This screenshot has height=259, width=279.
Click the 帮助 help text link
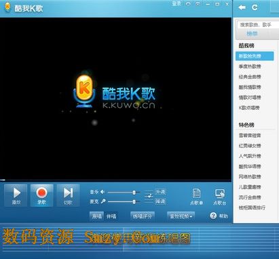pos(223,216)
